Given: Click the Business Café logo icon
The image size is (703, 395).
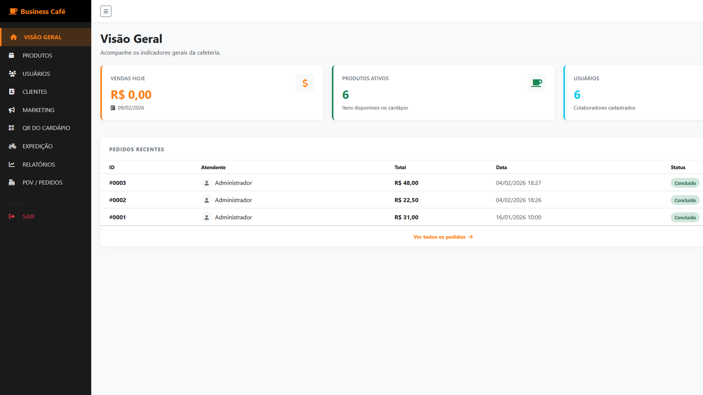Looking at the screenshot, I should tap(13, 11).
